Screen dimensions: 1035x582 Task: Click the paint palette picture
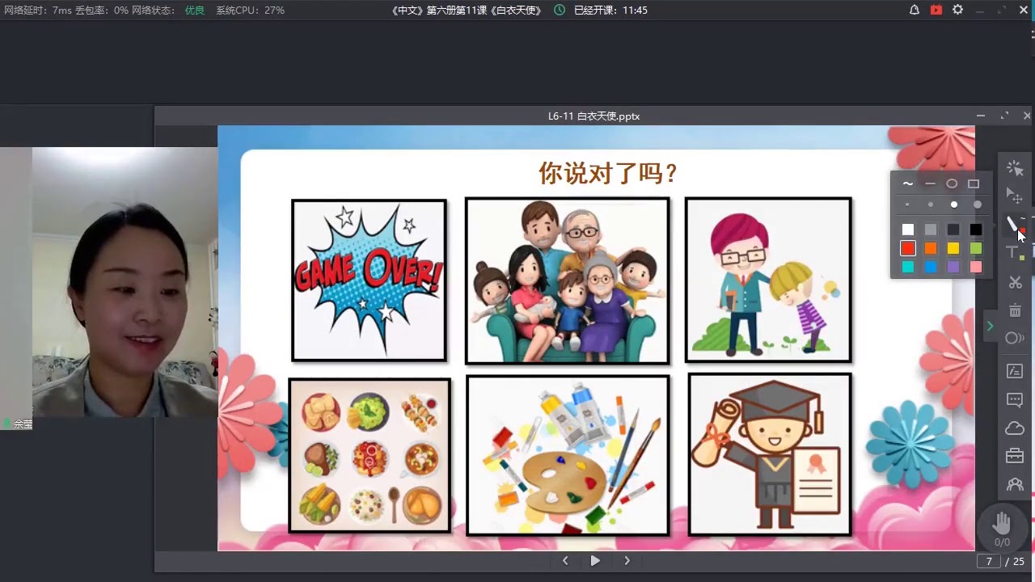tap(568, 455)
